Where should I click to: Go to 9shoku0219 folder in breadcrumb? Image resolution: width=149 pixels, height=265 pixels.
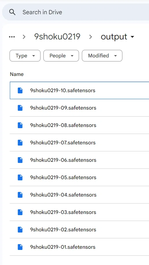(57, 37)
